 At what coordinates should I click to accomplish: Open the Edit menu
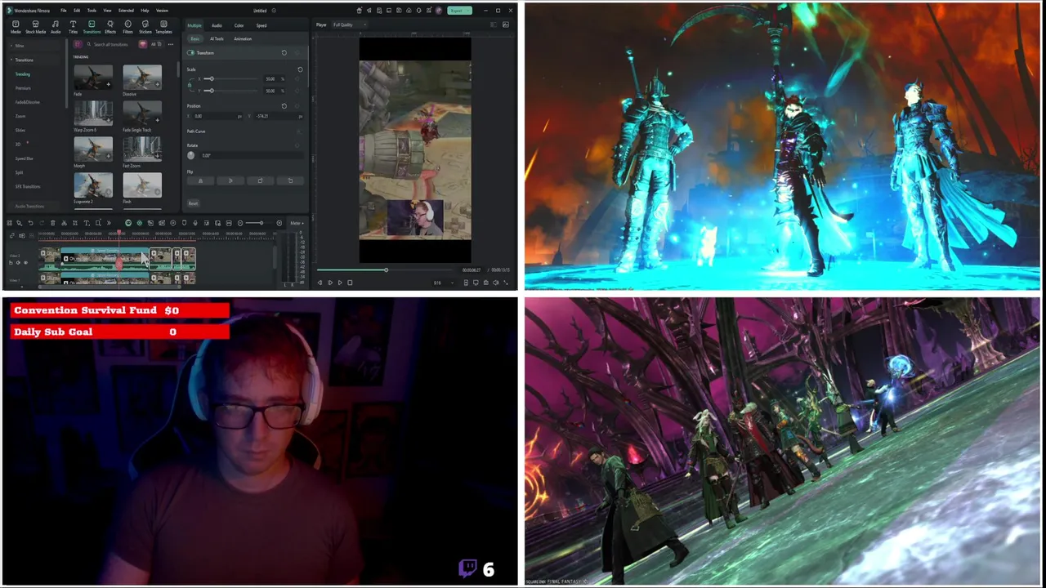click(x=77, y=11)
